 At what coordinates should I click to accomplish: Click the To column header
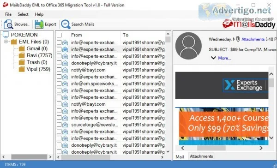click(x=143, y=35)
